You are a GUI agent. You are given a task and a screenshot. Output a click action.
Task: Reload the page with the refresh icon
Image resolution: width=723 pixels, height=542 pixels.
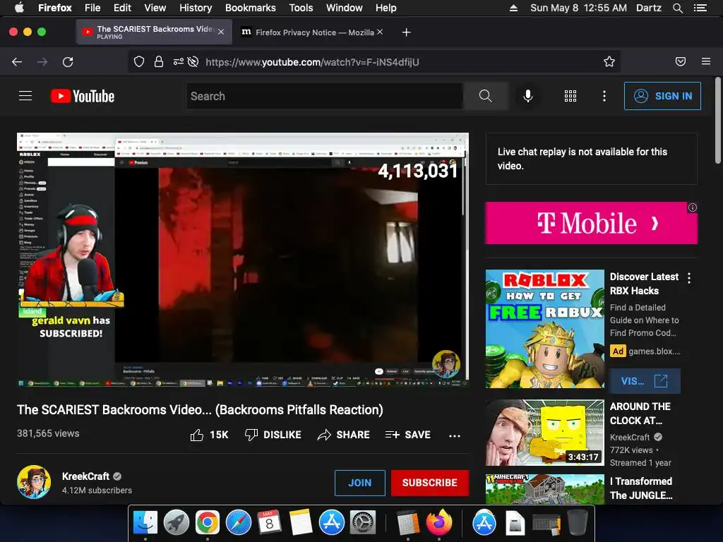(68, 62)
